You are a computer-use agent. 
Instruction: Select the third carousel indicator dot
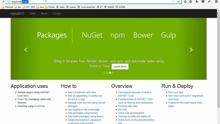coord(110,73)
